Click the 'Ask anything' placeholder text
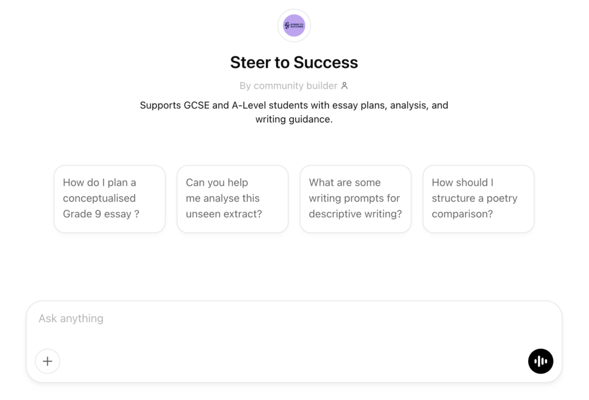The height and width of the screenshot is (400, 589). 71,318
